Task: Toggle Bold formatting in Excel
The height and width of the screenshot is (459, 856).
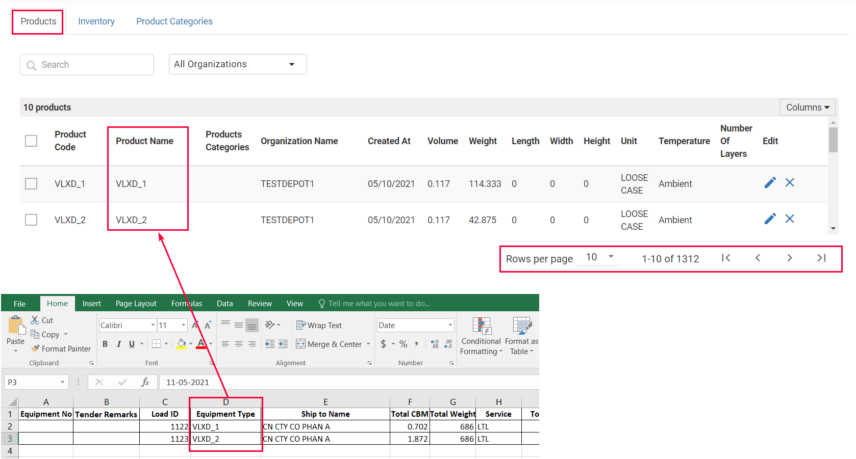Action: [x=105, y=344]
